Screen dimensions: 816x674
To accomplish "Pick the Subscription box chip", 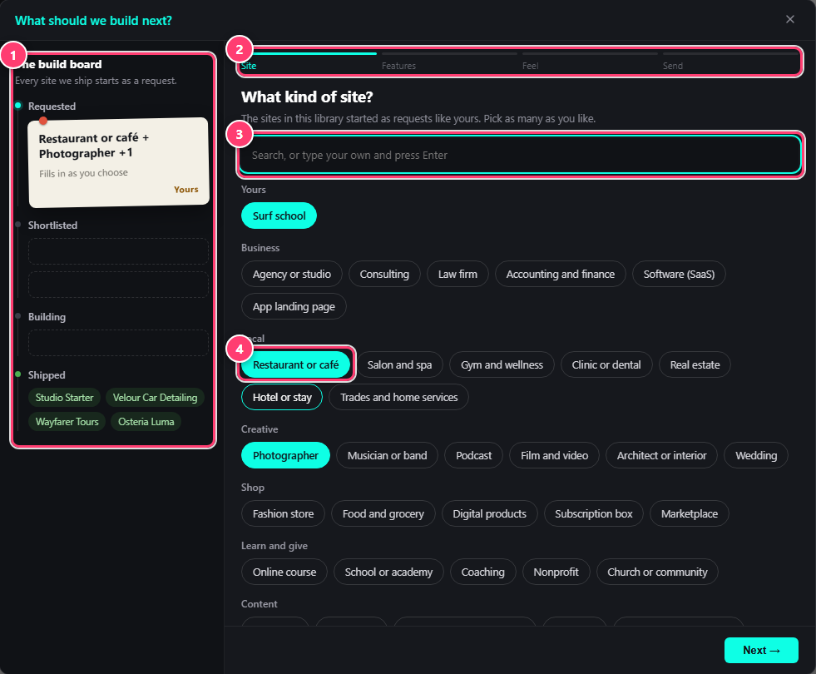I will tap(593, 513).
